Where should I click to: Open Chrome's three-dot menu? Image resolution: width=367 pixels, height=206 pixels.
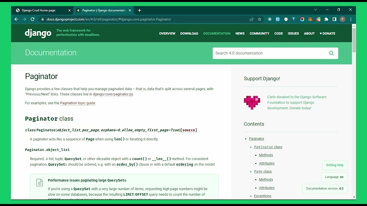point(351,19)
